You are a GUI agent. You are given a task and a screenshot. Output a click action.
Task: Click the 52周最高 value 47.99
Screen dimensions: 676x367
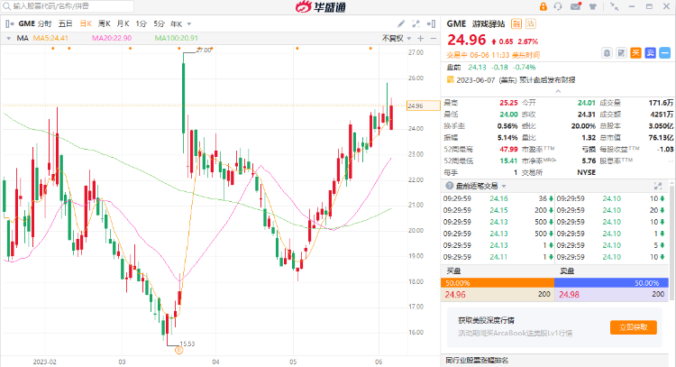(x=508, y=149)
